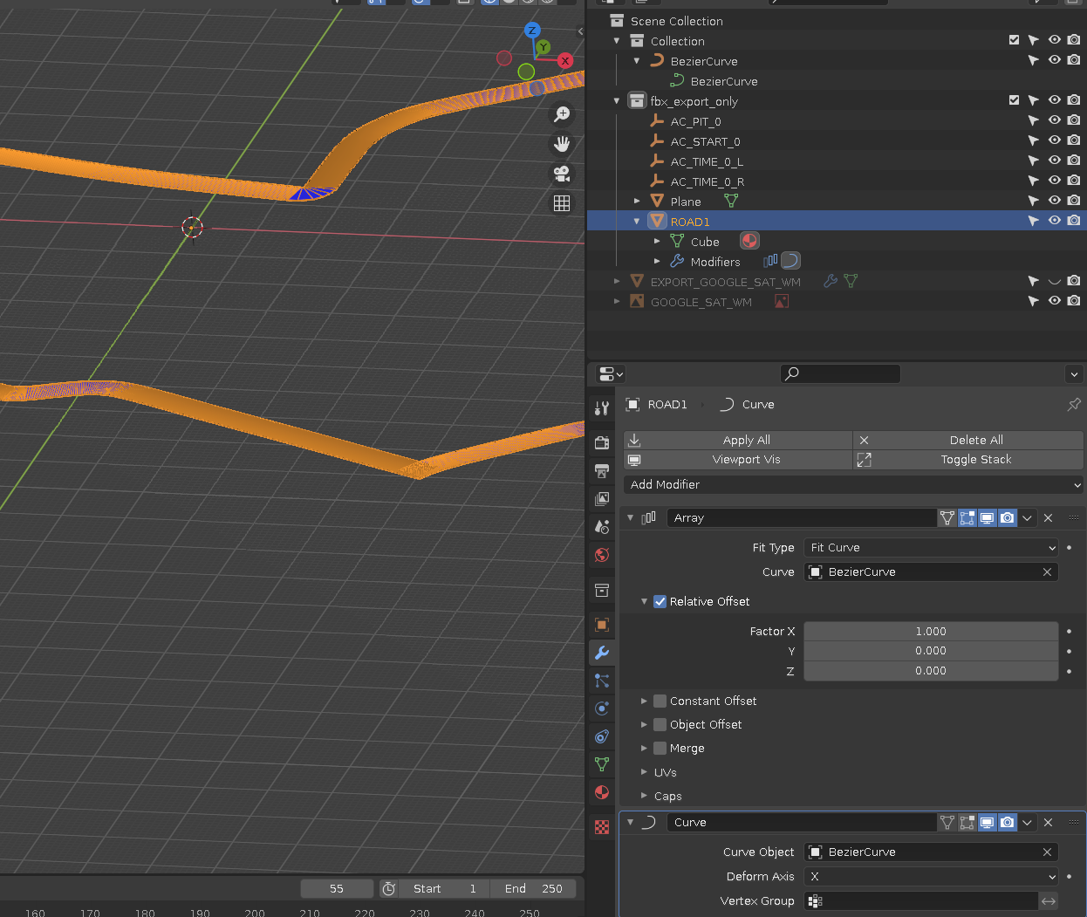Collapse the ROAD1 outliner tree
This screenshot has width=1087, height=917.
click(637, 221)
